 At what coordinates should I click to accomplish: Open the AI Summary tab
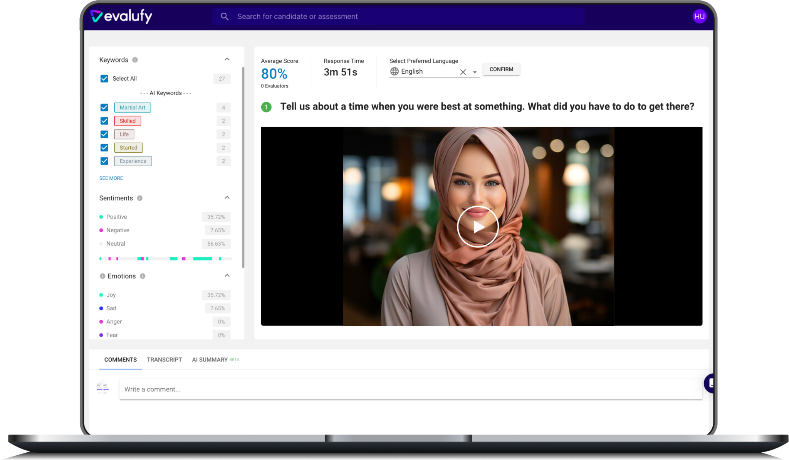[210, 360]
